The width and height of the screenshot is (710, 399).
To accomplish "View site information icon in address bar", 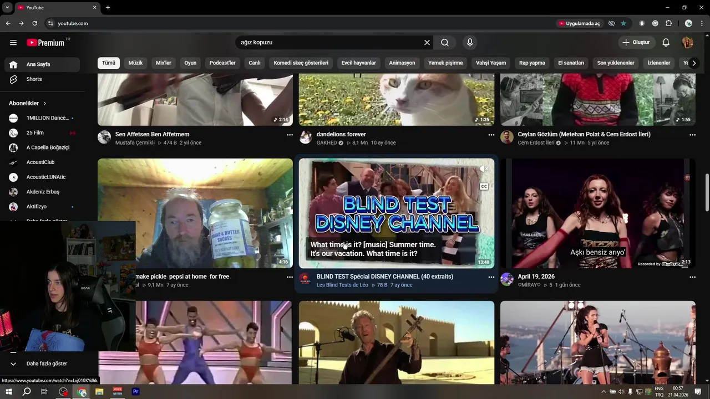I will 50,23.
